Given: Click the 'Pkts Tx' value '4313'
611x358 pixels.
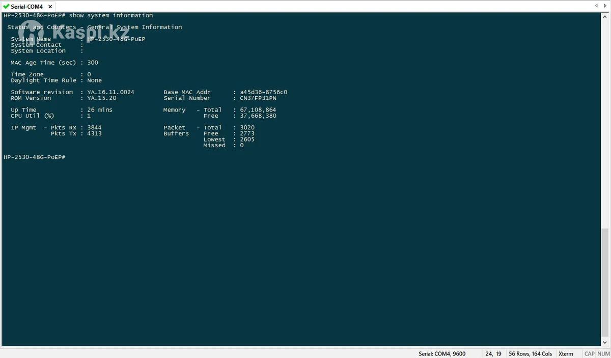Looking at the screenshot, I should point(94,133).
